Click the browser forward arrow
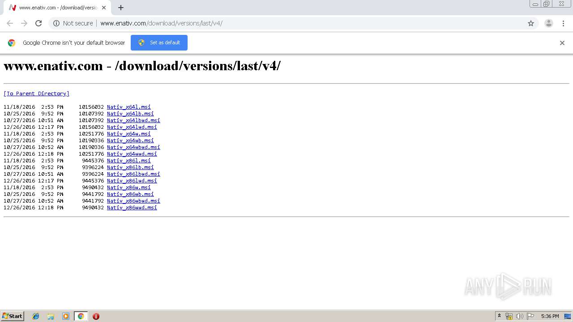Viewport: 573px width, 322px height. [x=24, y=23]
